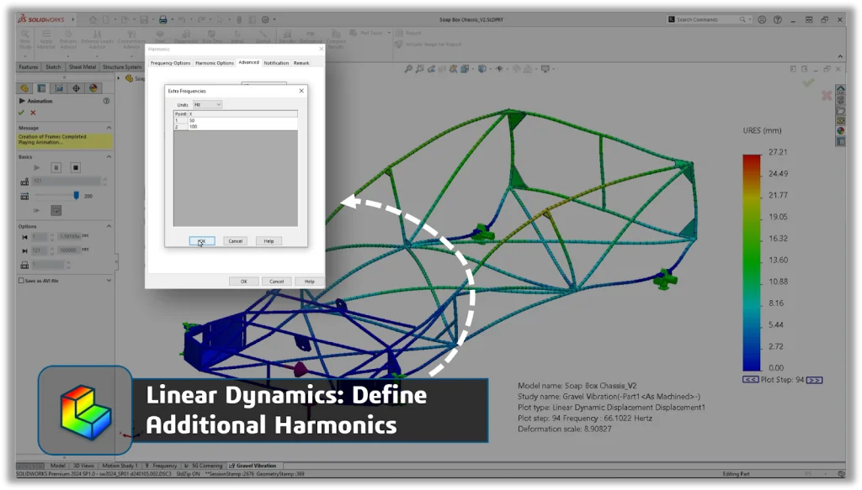The width and height of the screenshot is (862, 490).
Task: Stop the animation with the stop icon
Action: point(75,167)
